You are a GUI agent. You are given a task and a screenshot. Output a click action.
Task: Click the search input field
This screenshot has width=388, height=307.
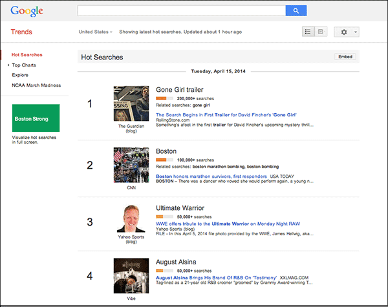click(x=181, y=10)
